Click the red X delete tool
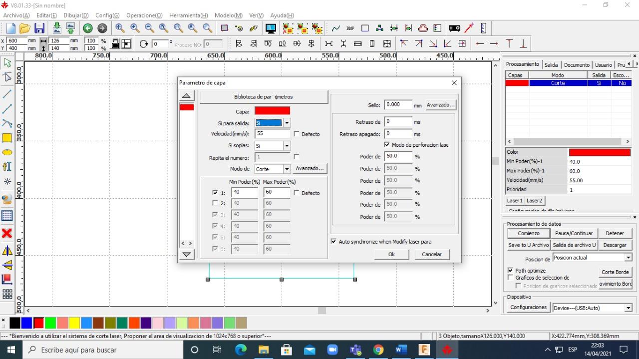This screenshot has height=359, width=639. [7, 233]
